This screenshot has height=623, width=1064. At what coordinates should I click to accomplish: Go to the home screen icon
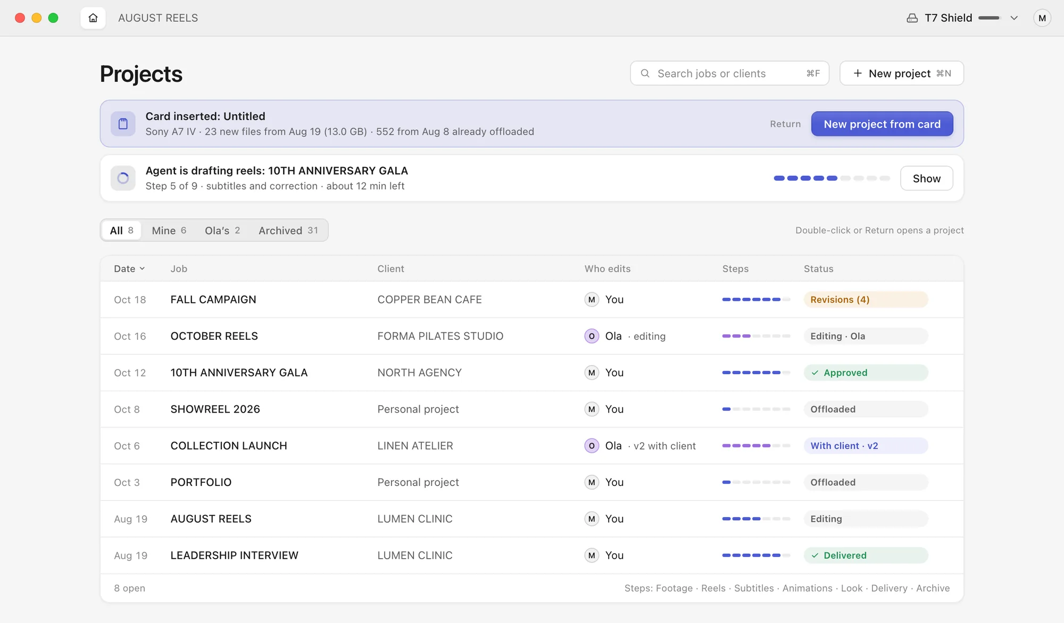pyautogui.click(x=93, y=18)
